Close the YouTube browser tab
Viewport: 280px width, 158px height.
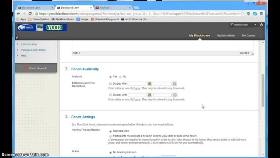129,8
